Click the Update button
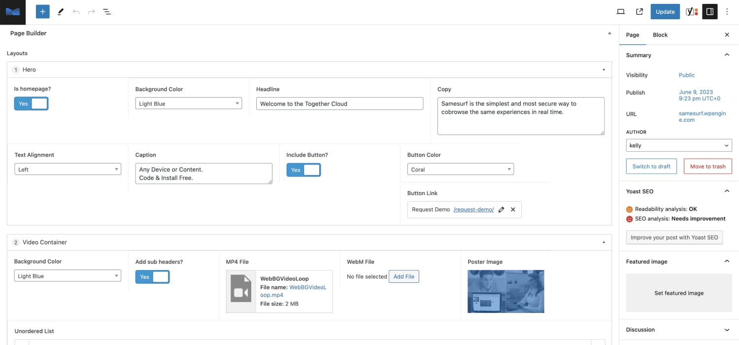This screenshot has height=345, width=739. click(x=665, y=11)
